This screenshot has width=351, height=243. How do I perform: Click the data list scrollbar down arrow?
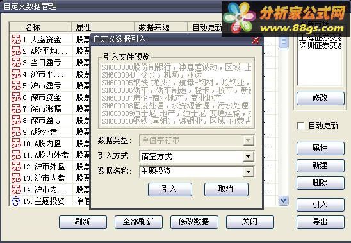(283, 200)
